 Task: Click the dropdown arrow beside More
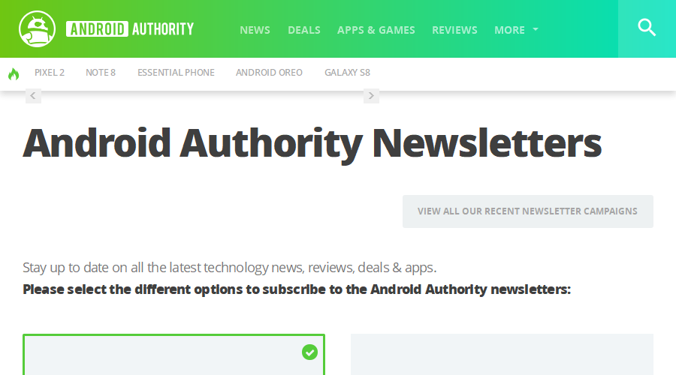coord(536,30)
